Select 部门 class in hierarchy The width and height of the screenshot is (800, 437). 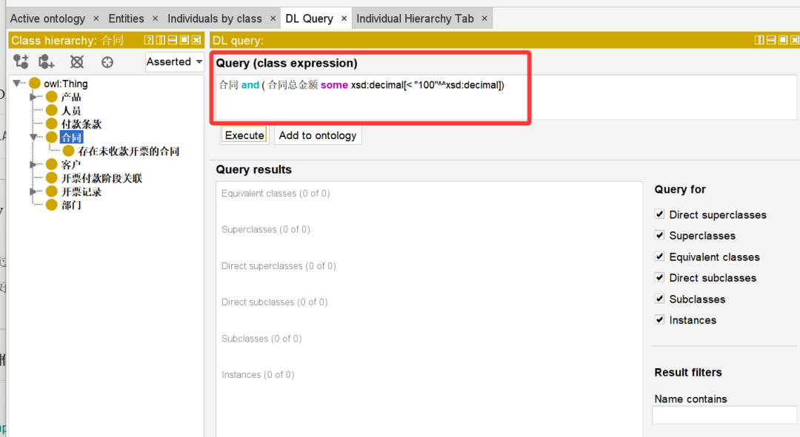(x=71, y=205)
